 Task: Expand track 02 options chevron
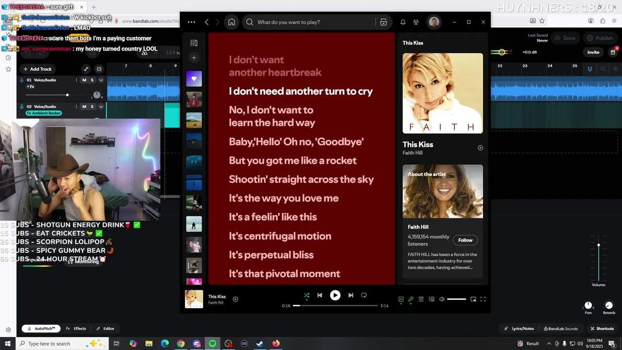click(101, 106)
